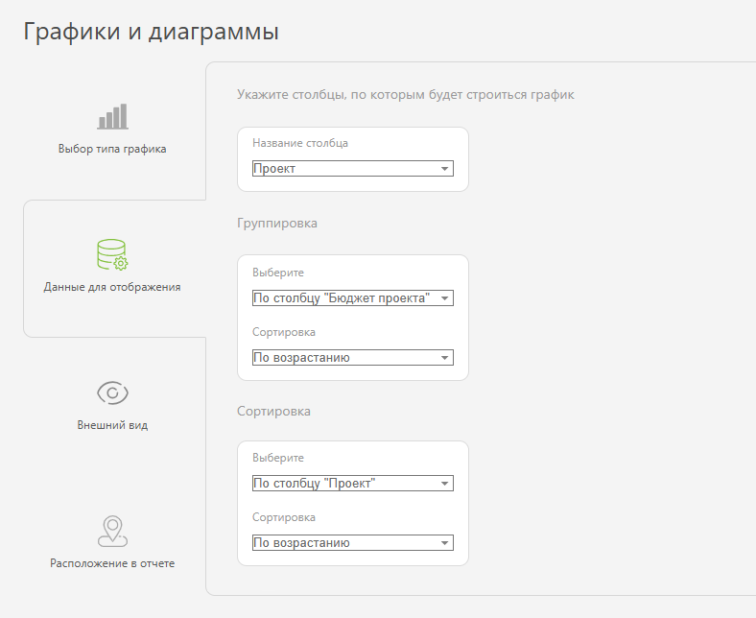
Task: Click the green database gear icon
Action: (112, 254)
